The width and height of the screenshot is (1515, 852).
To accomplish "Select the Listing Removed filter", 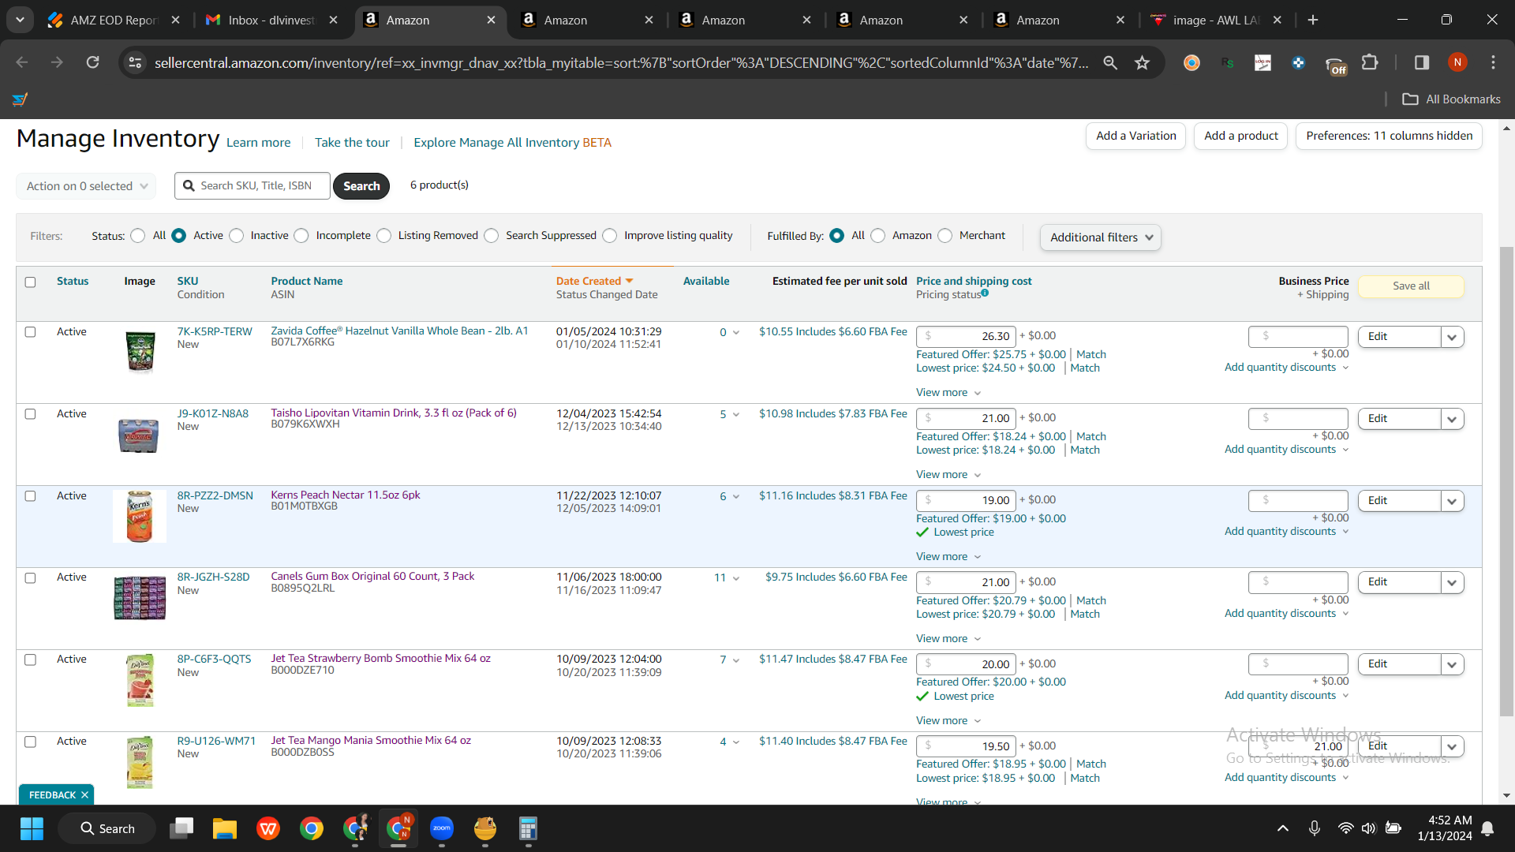I will point(384,236).
